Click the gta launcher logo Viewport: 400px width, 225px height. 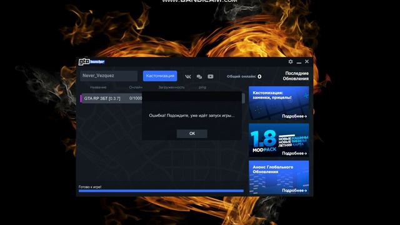pyautogui.click(x=91, y=61)
